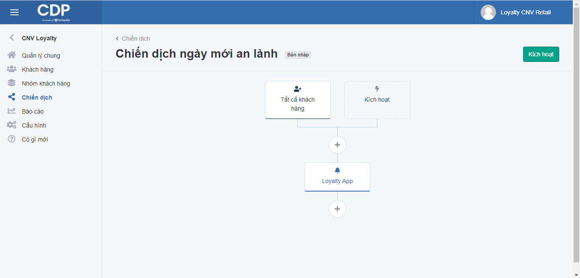
Task: Click the add-user icon in audience node
Action: point(298,89)
